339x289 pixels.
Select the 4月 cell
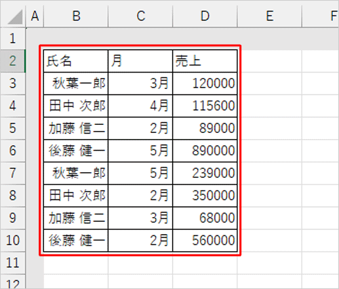point(140,106)
